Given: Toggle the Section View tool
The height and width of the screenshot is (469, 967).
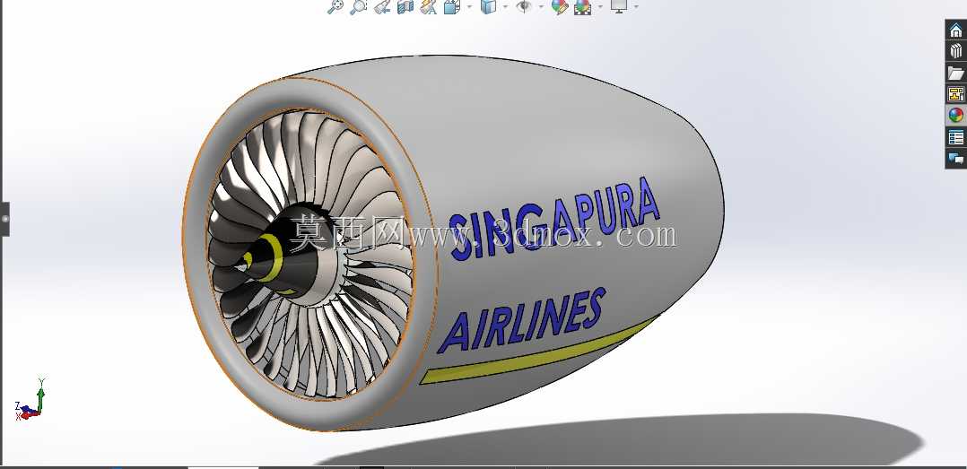Looking at the screenshot, I should click(x=405, y=7).
